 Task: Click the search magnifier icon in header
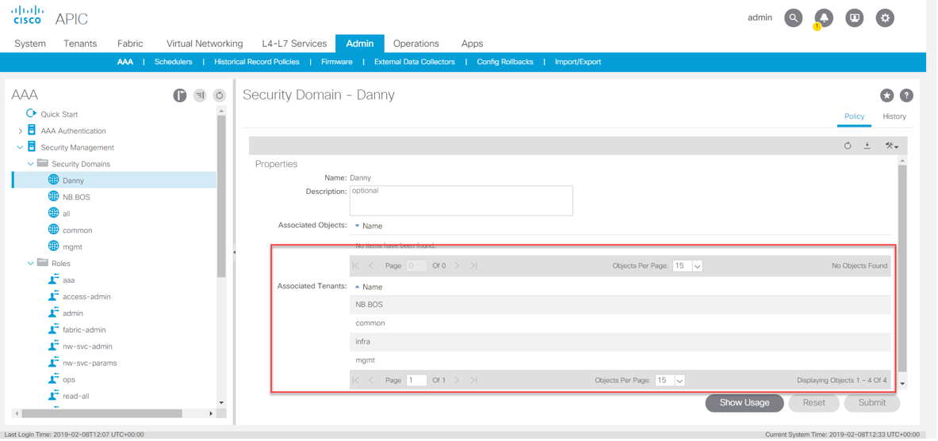pos(793,18)
